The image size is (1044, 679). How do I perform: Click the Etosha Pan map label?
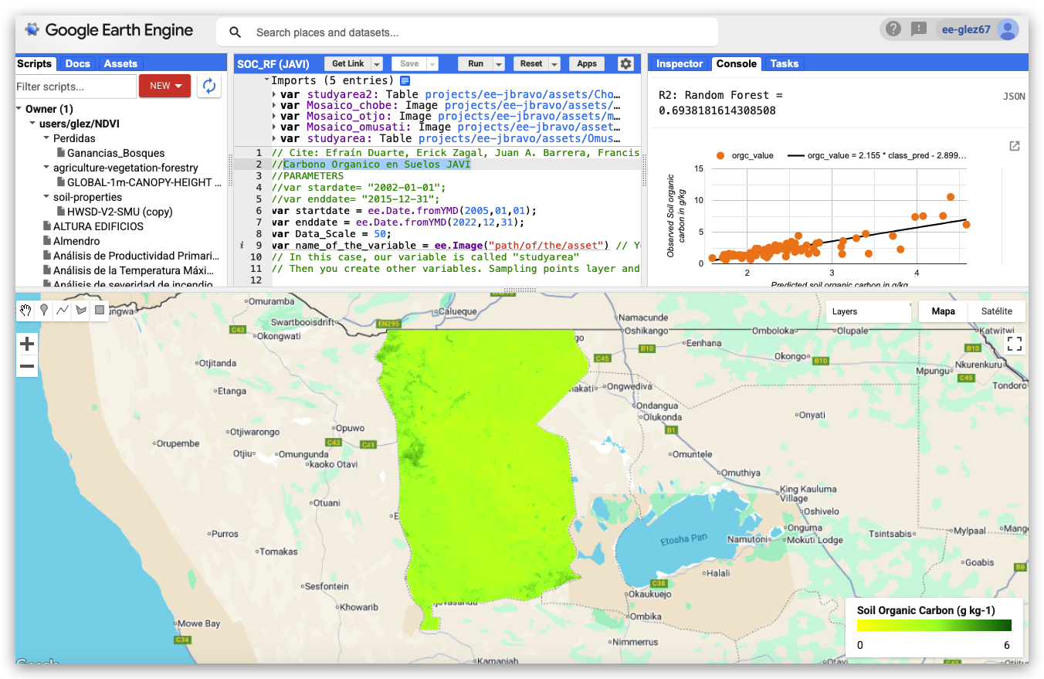(x=683, y=538)
